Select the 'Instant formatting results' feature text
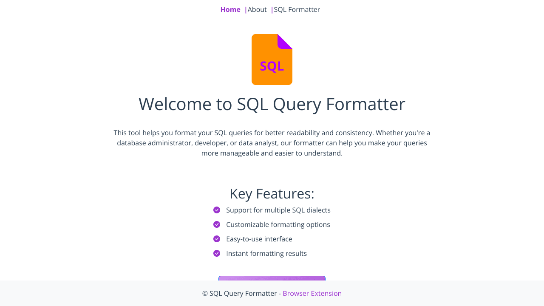Screen dimensions: 544x306 coord(266,253)
